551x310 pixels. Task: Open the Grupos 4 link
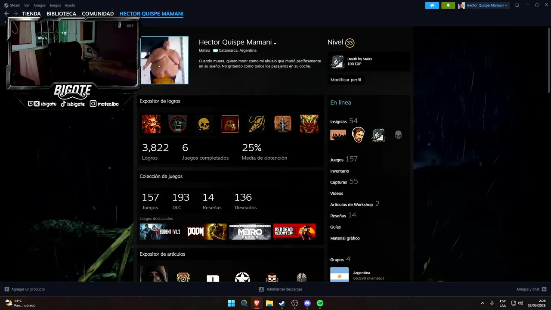point(340,259)
